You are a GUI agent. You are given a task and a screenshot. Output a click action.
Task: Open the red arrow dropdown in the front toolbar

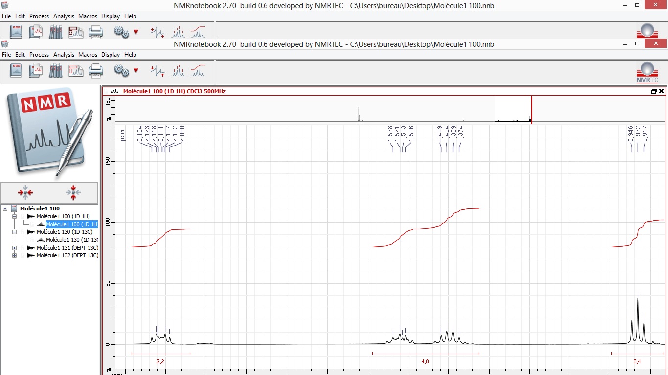pos(136,71)
